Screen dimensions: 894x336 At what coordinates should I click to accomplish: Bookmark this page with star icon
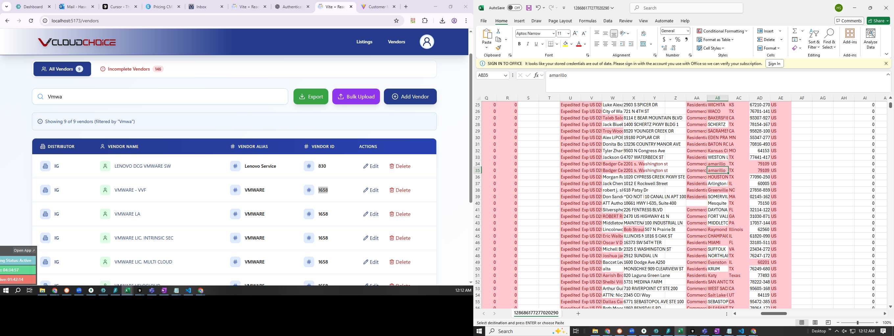tap(396, 21)
